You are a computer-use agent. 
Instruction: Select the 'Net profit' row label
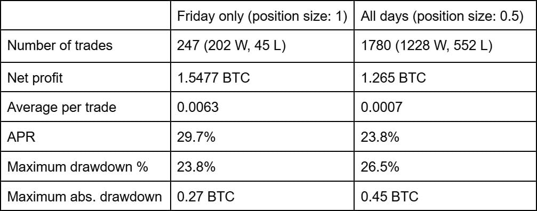click(x=85, y=77)
